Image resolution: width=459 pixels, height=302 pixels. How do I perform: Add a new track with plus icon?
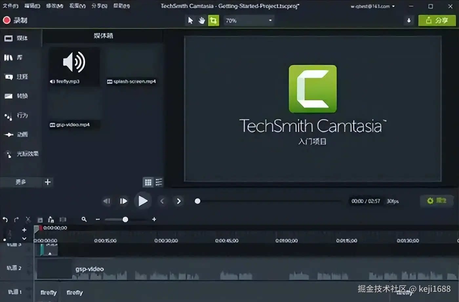tap(24, 230)
